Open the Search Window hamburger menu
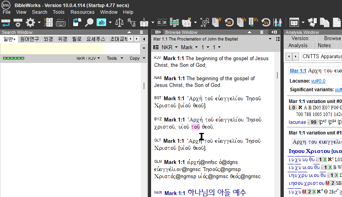 tap(141, 32)
